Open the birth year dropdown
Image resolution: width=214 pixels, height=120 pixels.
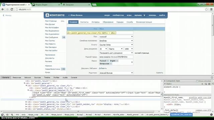coord(128,49)
